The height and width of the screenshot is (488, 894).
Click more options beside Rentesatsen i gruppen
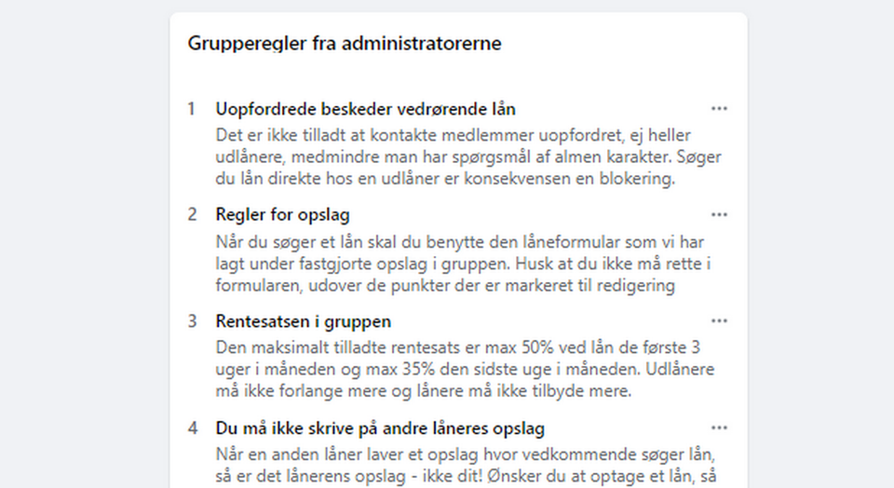click(x=719, y=320)
